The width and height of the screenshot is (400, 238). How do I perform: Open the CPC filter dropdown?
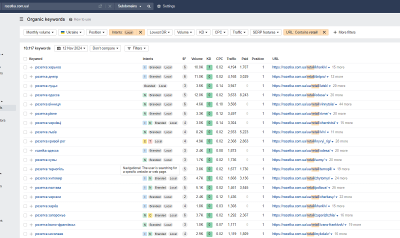220,32
